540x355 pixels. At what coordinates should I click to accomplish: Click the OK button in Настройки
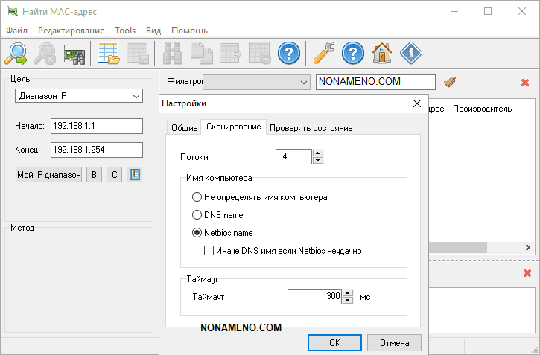[x=334, y=343]
